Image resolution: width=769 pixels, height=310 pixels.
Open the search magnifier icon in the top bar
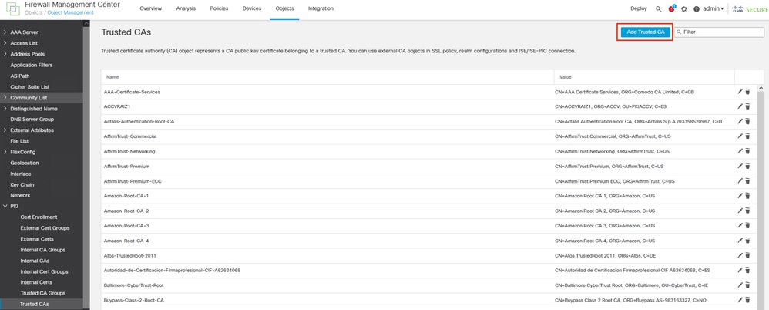click(658, 8)
